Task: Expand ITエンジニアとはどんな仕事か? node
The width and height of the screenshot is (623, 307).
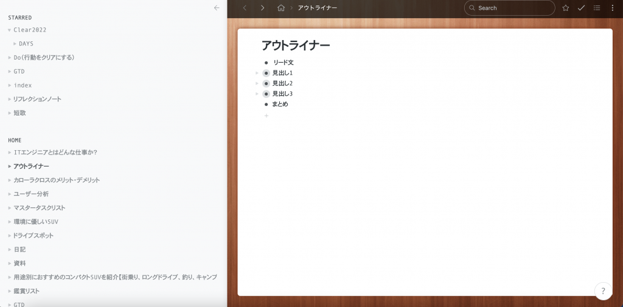Action: coord(10,152)
